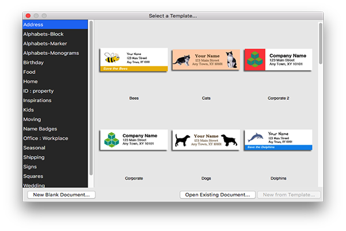The height and width of the screenshot is (231, 346).
Task: Choose the Home category
Action: point(55,81)
